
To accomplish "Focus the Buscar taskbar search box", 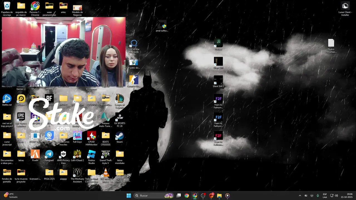I will [154, 196].
